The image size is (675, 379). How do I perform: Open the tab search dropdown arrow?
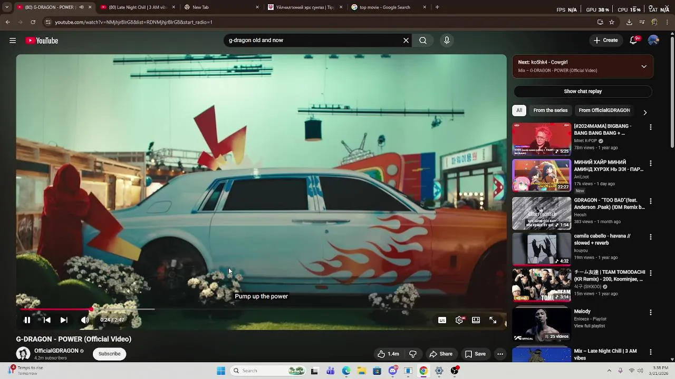coord(7,7)
